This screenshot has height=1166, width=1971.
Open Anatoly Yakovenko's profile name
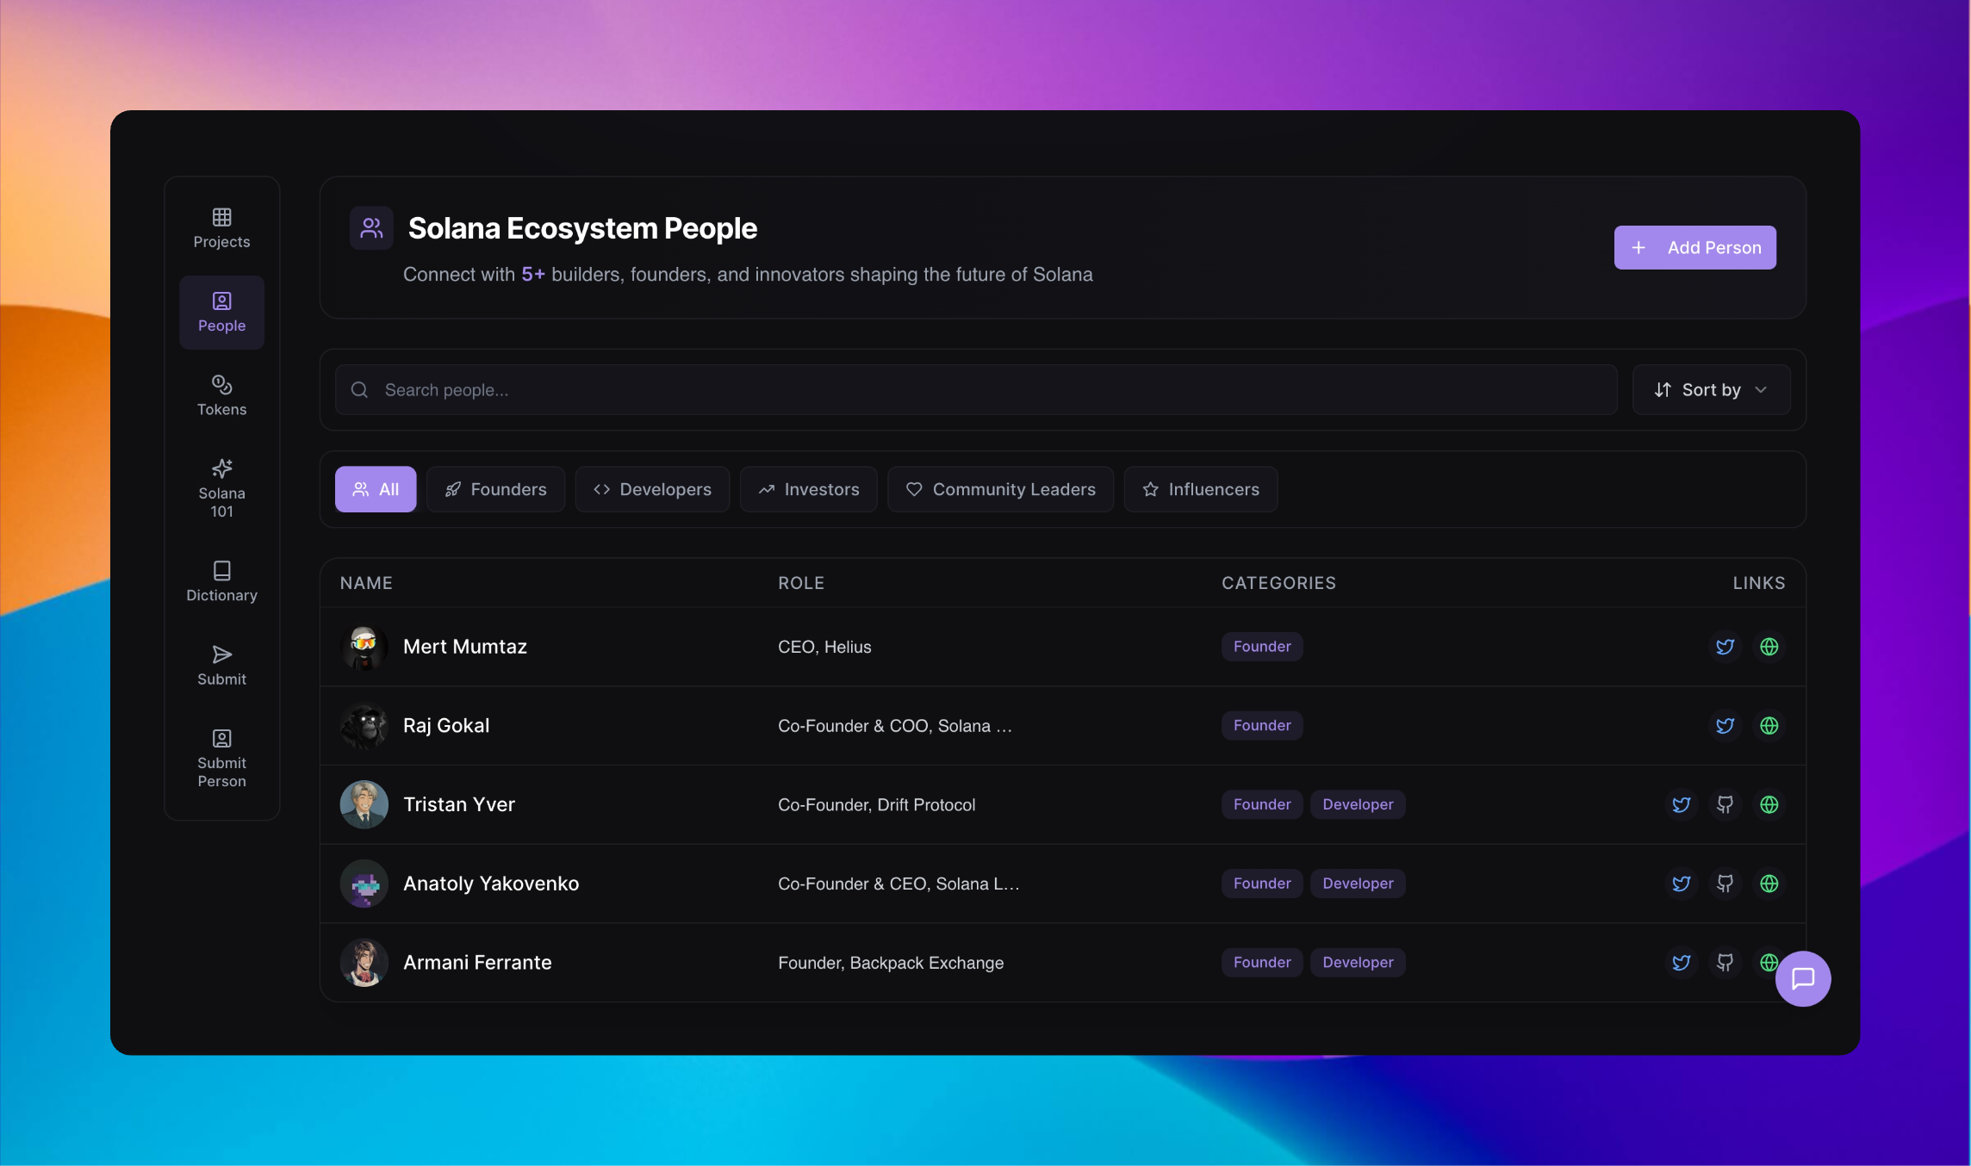coord(491,884)
